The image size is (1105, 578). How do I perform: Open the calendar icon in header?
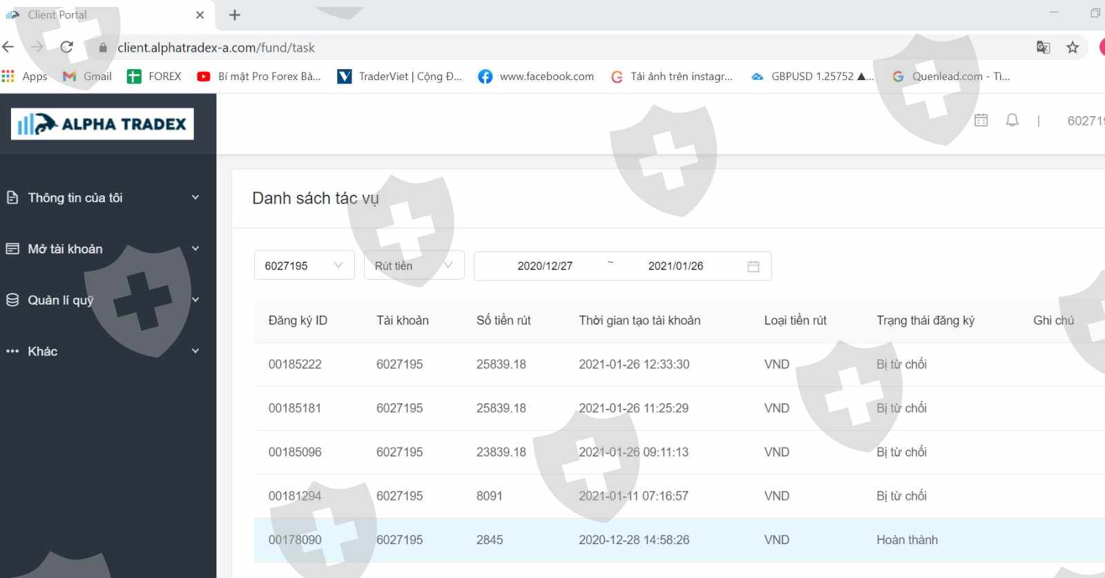[x=981, y=121]
